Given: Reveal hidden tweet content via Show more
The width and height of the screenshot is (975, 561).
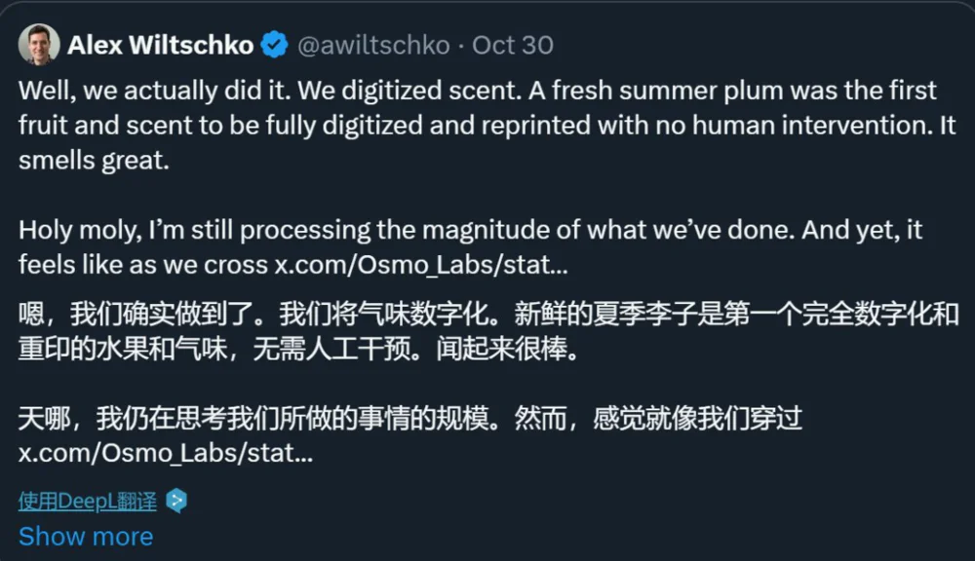Looking at the screenshot, I should pyautogui.click(x=85, y=536).
